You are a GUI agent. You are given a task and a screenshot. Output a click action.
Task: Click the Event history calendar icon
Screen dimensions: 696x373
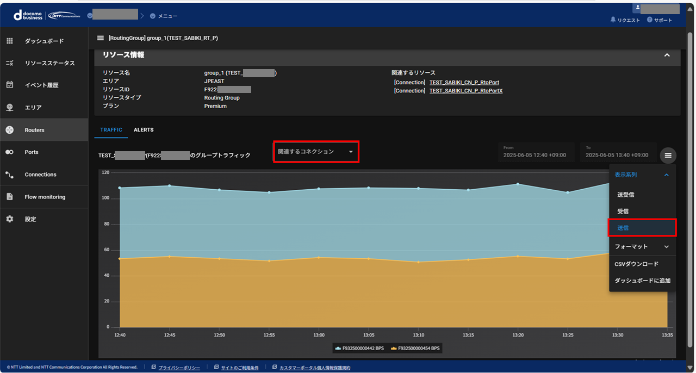pyautogui.click(x=10, y=85)
